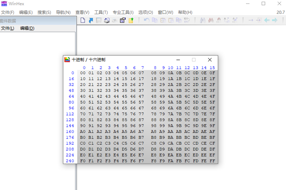286x190 pixels.
Task: Open file Properties icon
Action: (123, 20)
